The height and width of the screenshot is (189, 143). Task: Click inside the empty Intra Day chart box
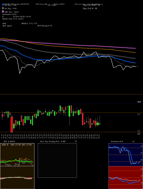click(x=57, y=160)
